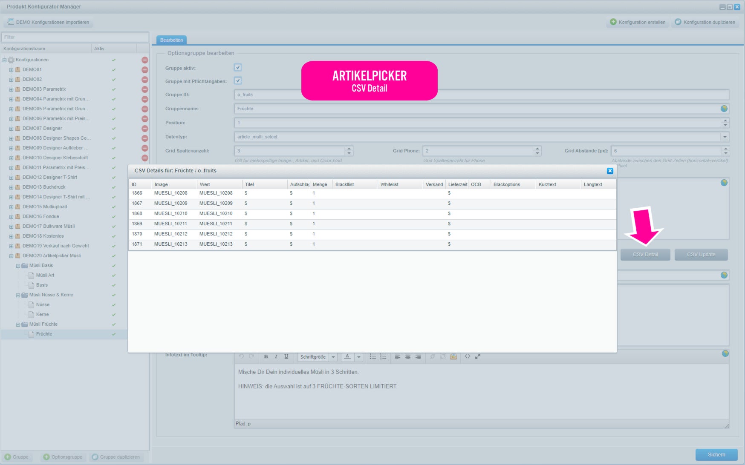745x465 pixels.
Task: Click bold formatting in tooltip editor
Action: (266, 357)
